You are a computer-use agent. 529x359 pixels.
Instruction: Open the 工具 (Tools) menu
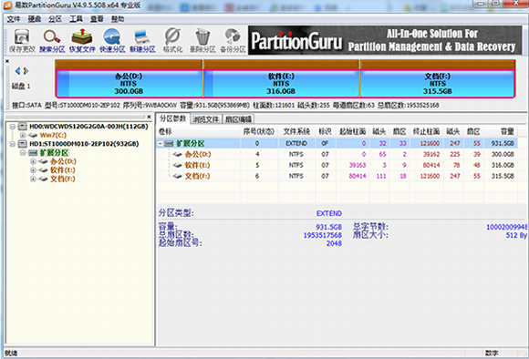[x=76, y=19]
